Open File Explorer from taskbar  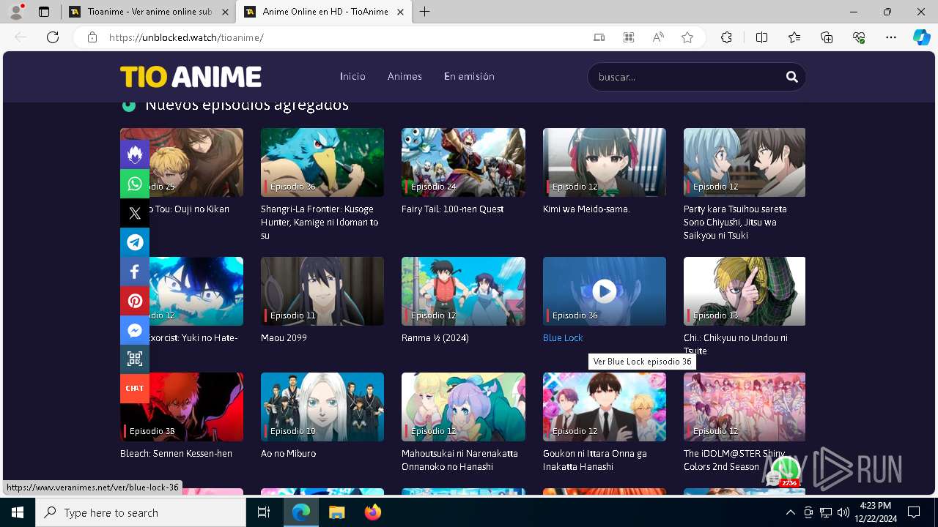[x=336, y=512]
